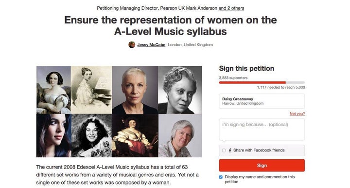This screenshot has width=350, height=188.
Task: Select the Daisy Greenaway name box
Action: pos(262,101)
